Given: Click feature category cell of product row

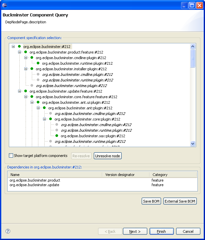Looking at the screenshot, I should 157,180.
